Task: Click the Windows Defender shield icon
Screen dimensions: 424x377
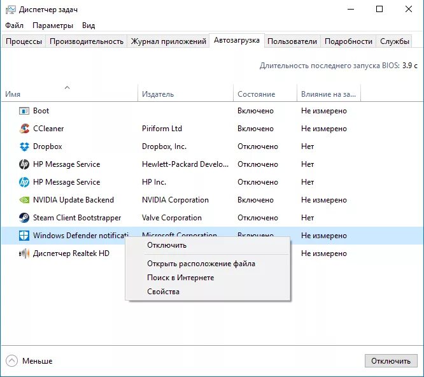Action: 24,236
